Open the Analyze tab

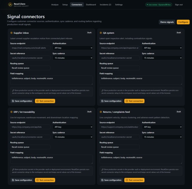55,5
